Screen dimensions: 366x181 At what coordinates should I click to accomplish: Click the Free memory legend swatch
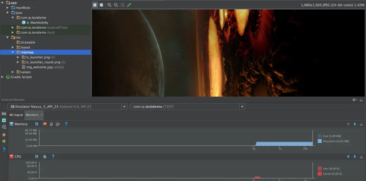point(320,136)
